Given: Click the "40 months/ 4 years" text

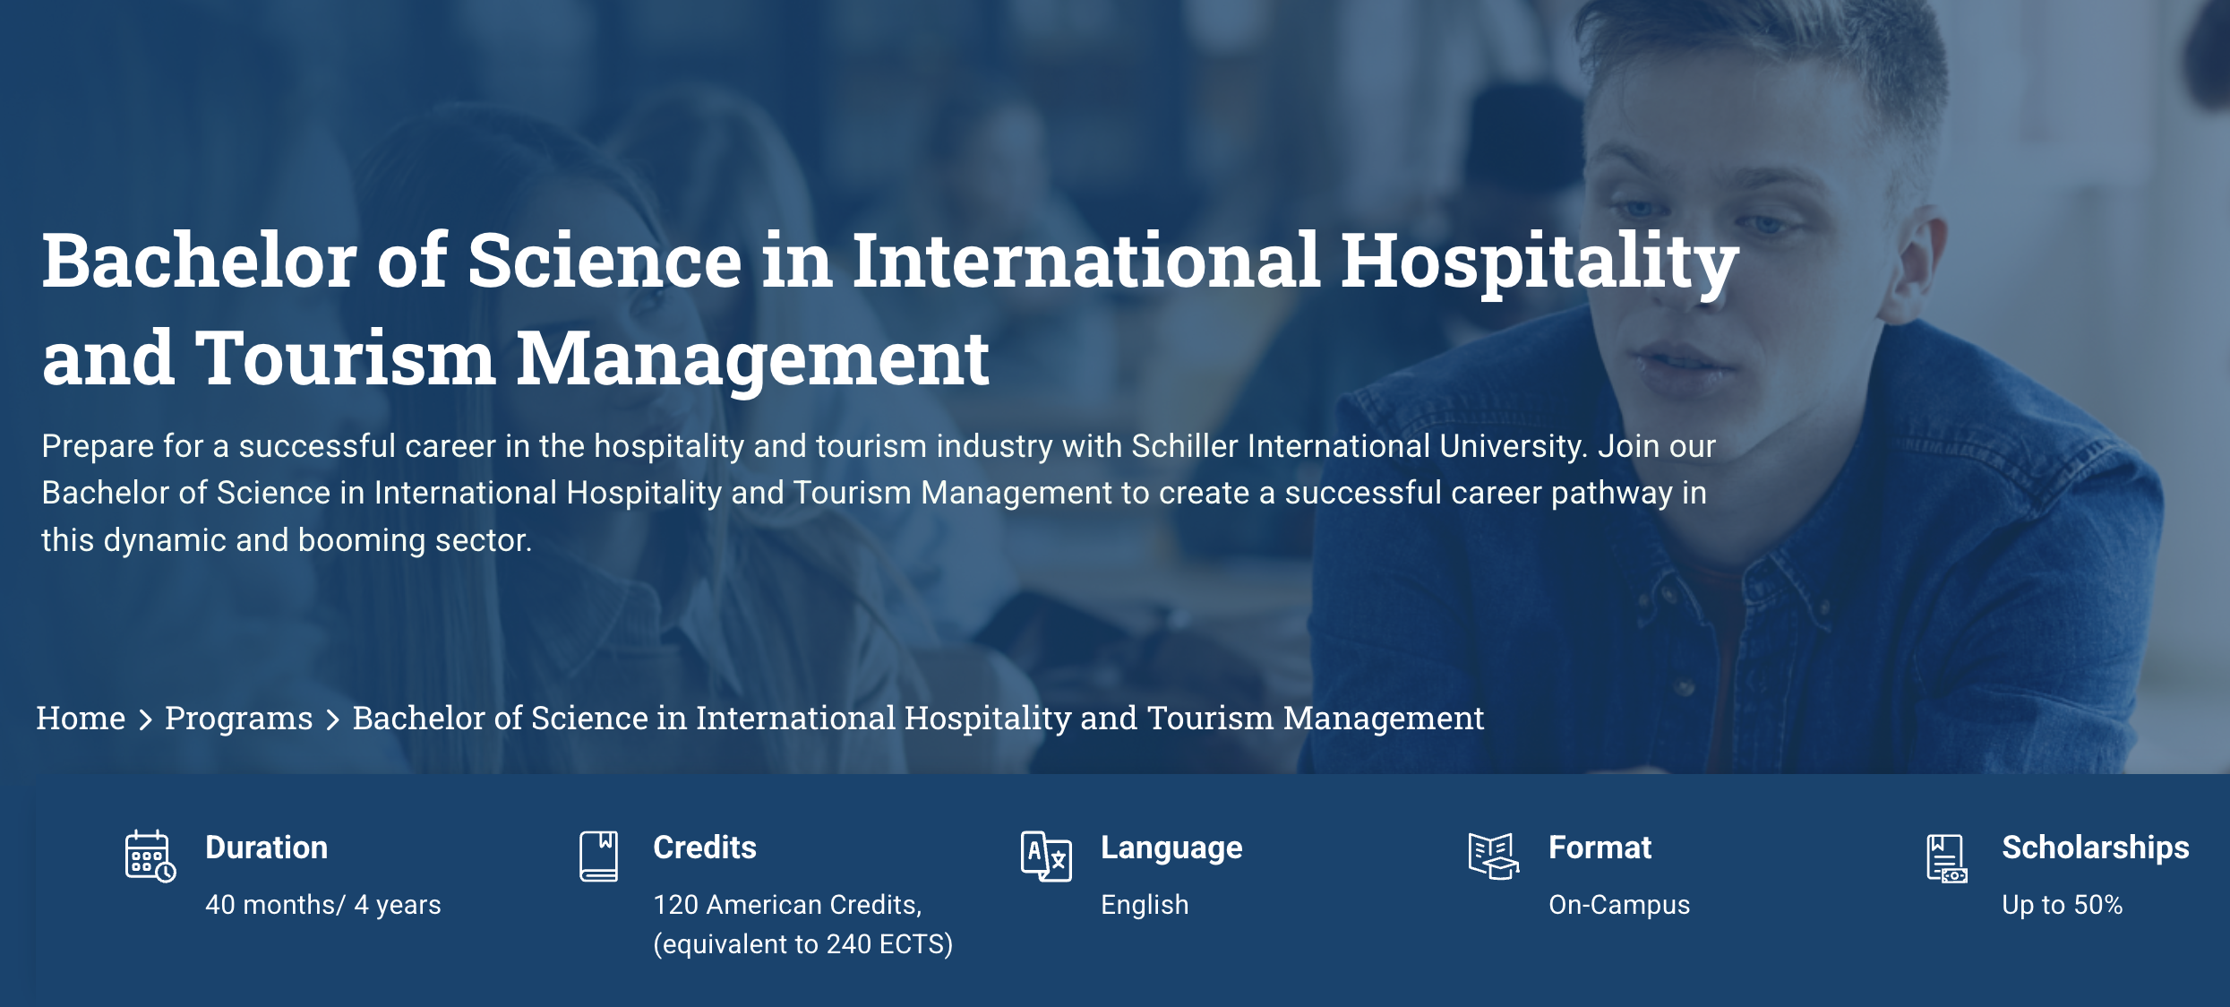Looking at the screenshot, I should pyautogui.click(x=322, y=905).
